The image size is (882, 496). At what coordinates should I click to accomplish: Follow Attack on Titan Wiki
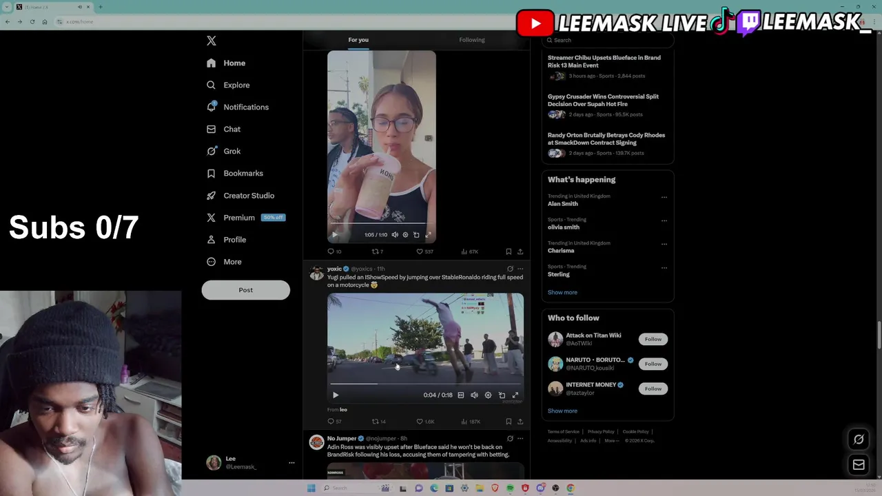[653, 339]
